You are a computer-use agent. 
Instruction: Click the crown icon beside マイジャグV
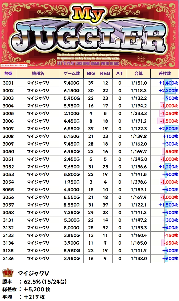pyautogui.click(x=8, y=272)
